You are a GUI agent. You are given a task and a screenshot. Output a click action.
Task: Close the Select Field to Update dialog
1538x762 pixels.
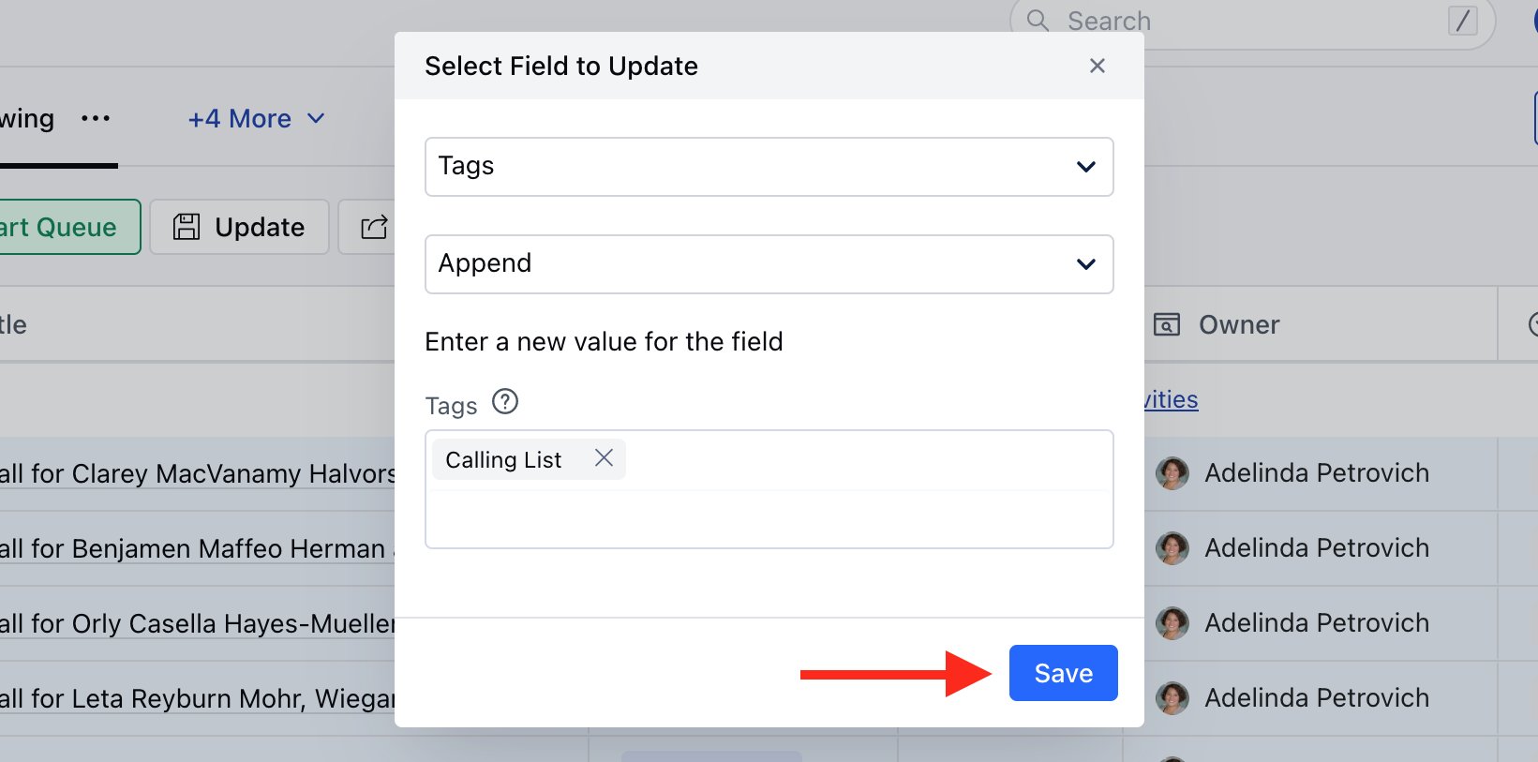click(1098, 66)
